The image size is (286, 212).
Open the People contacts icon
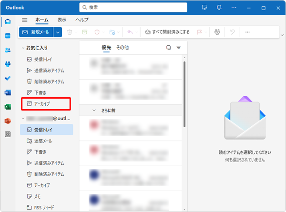point(8,50)
